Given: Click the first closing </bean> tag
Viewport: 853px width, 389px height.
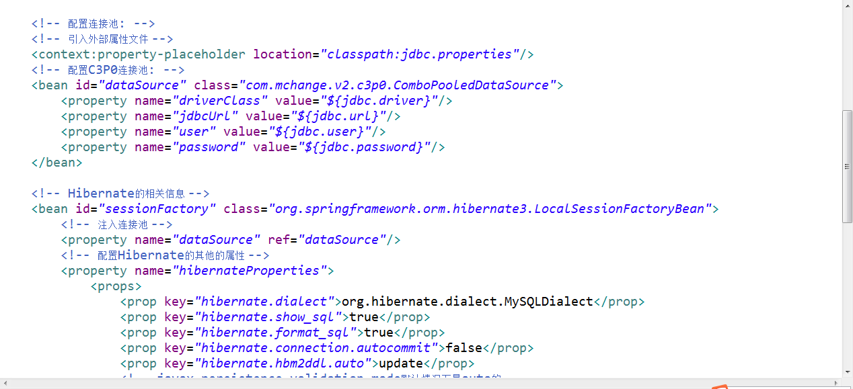Looking at the screenshot, I should [57, 163].
